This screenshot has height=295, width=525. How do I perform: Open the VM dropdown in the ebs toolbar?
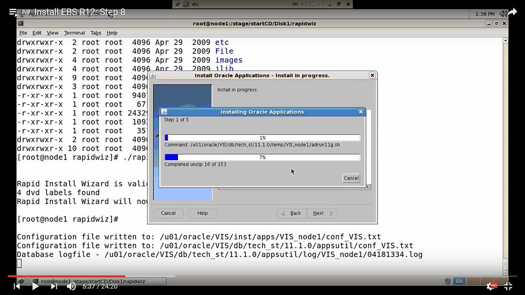coord(298,4)
